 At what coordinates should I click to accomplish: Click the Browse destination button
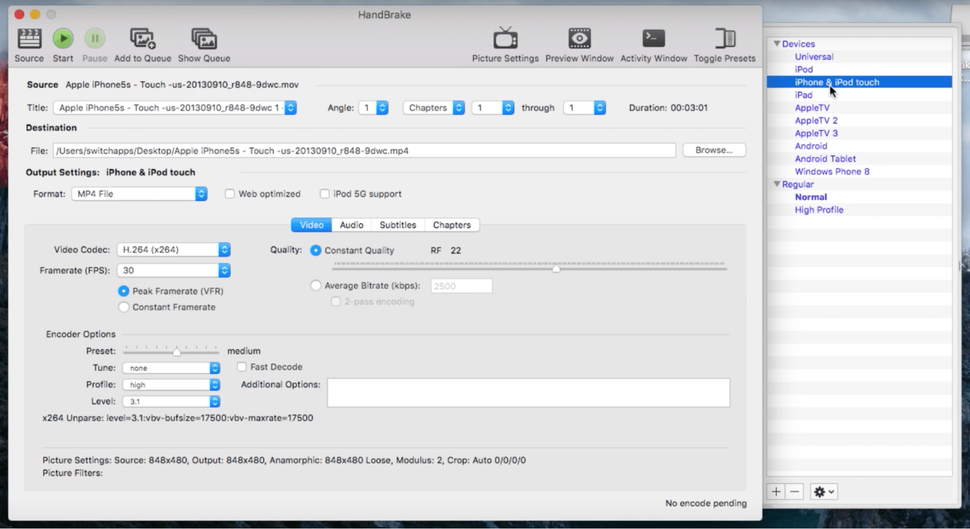[714, 150]
